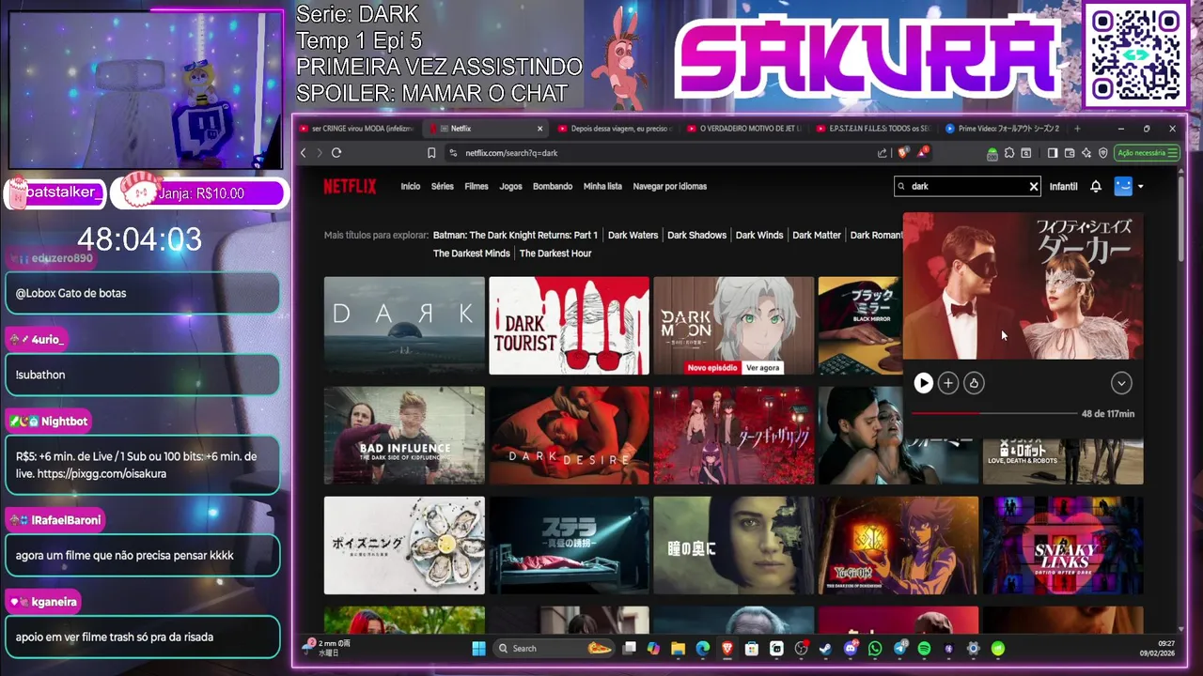Click the watch progress bar showing 48 of 117min

click(994, 413)
